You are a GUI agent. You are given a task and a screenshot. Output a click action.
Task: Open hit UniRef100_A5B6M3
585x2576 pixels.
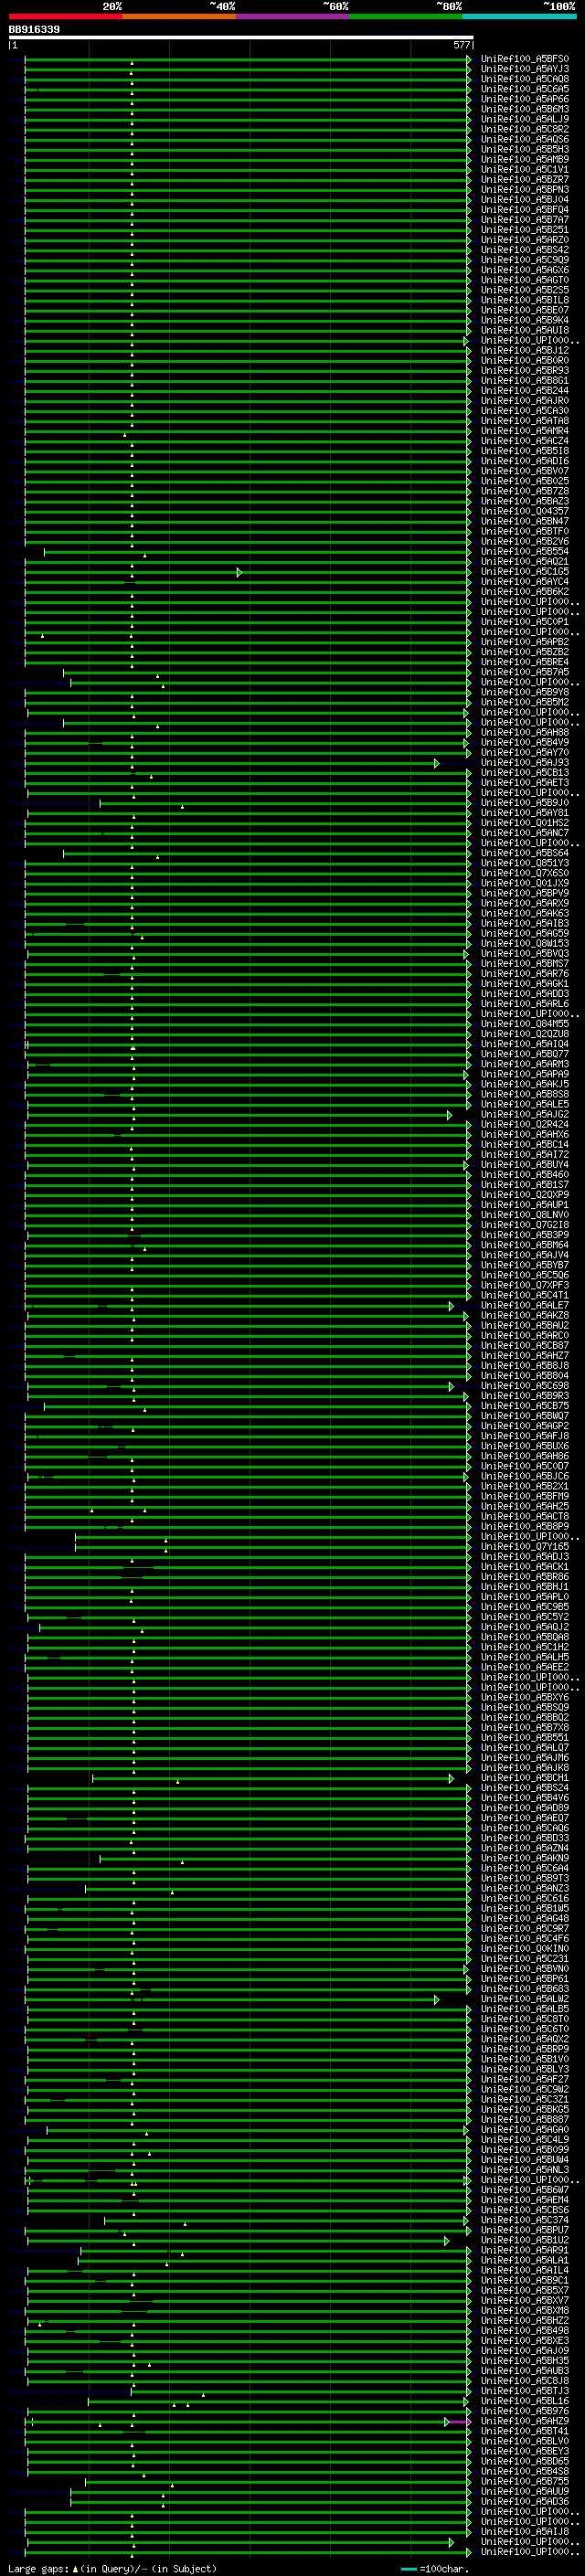point(525,109)
